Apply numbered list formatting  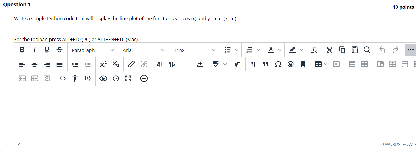click(x=249, y=50)
